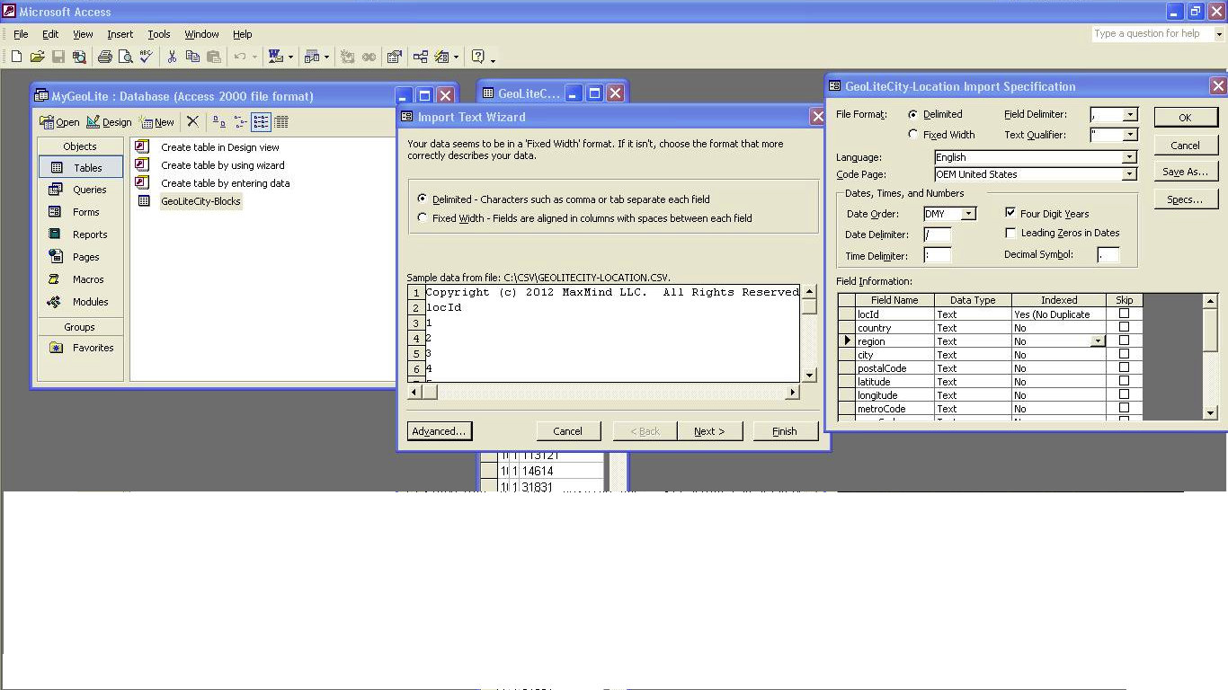The width and height of the screenshot is (1228, 690).
Task: Open the Tools menu
Action: [x=159, y=34]
